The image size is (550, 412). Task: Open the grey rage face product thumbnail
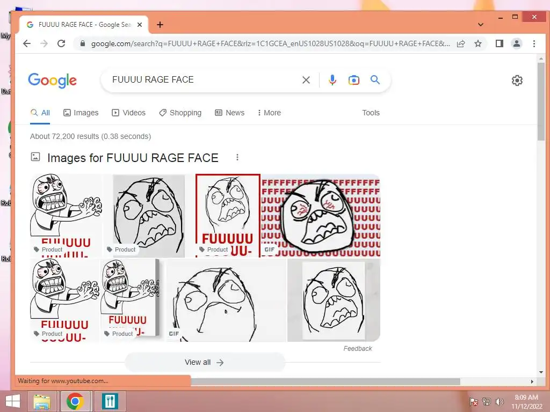pyautogui.click(x=149, y=216)
